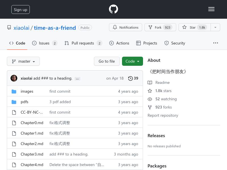Expand the Star lists dropdown arrow
This screenshot has height=170, width=227.
point(215,27)
